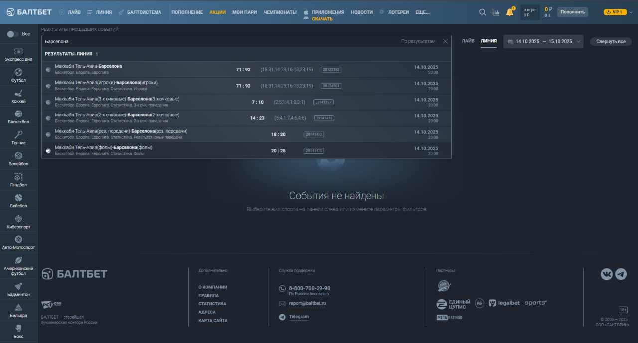Click the Пополнить button

[x=572, y=12]
